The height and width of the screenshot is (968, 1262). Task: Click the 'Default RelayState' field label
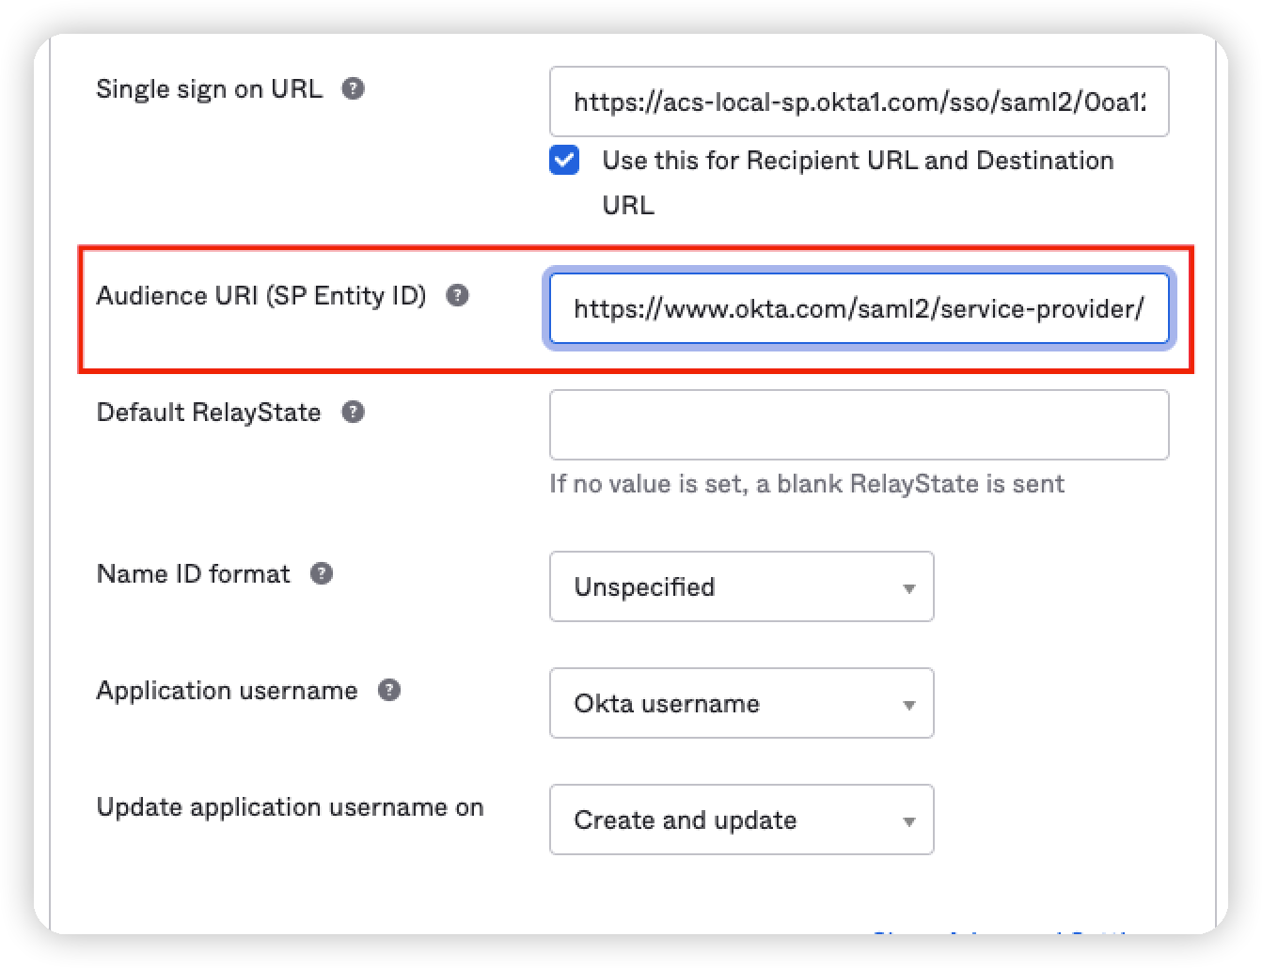pos(209,413)
